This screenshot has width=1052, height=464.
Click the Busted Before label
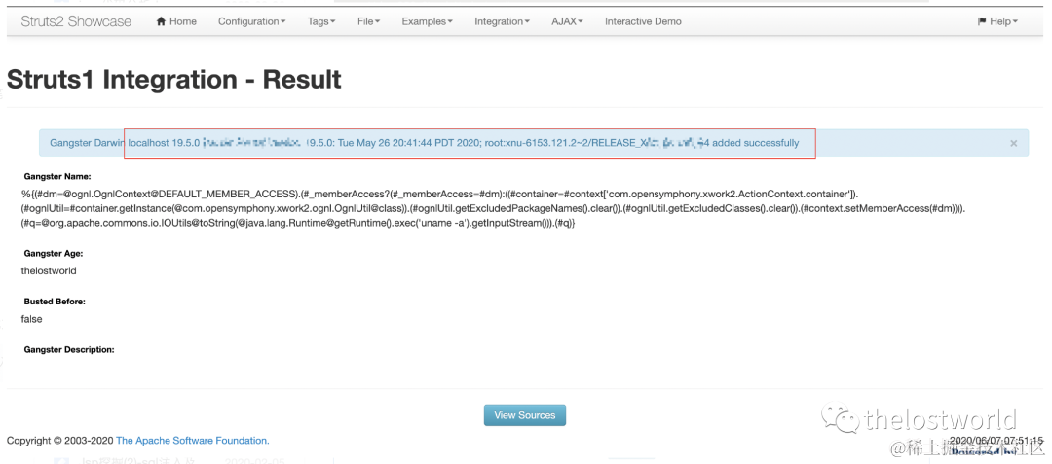pyautogui.click(x=55, y=302)
